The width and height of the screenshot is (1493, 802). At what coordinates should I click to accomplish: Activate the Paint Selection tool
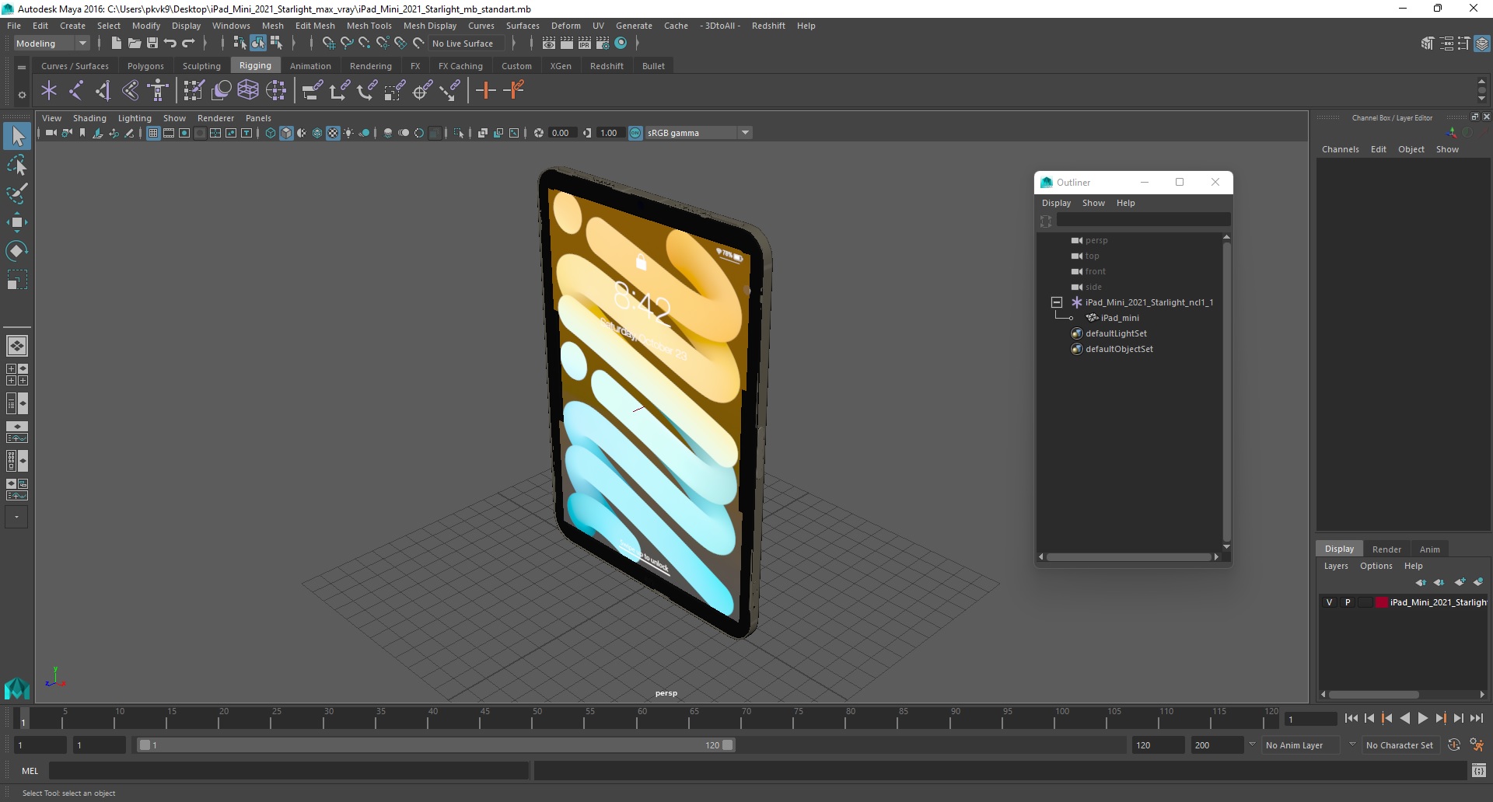point(17,194)
